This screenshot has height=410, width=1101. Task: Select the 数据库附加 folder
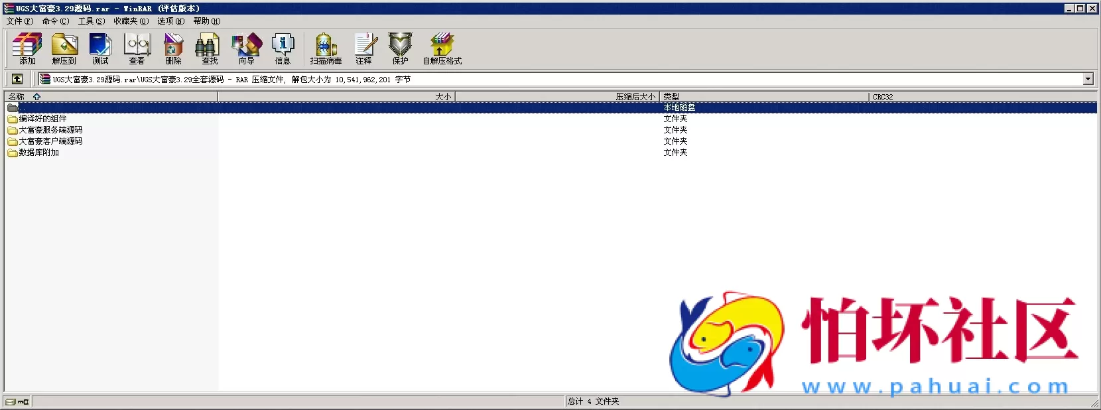click(38, 153)
